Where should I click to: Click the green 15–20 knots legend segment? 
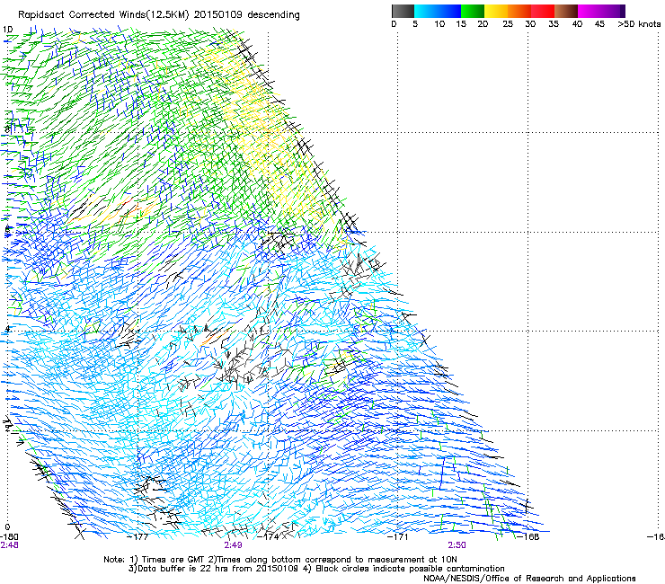(473, 11)
